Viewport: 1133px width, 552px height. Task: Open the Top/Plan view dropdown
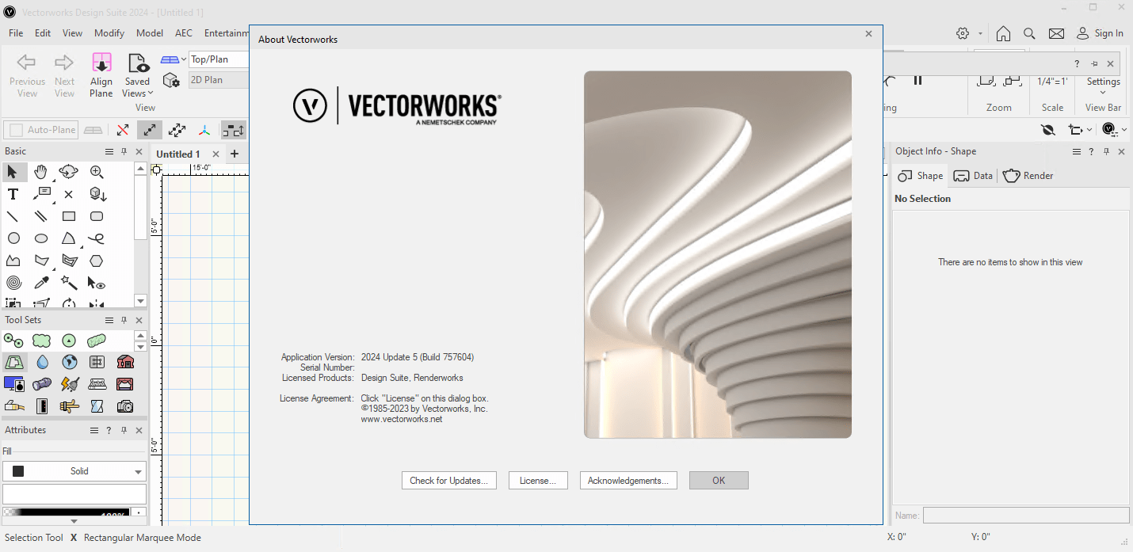219,59
